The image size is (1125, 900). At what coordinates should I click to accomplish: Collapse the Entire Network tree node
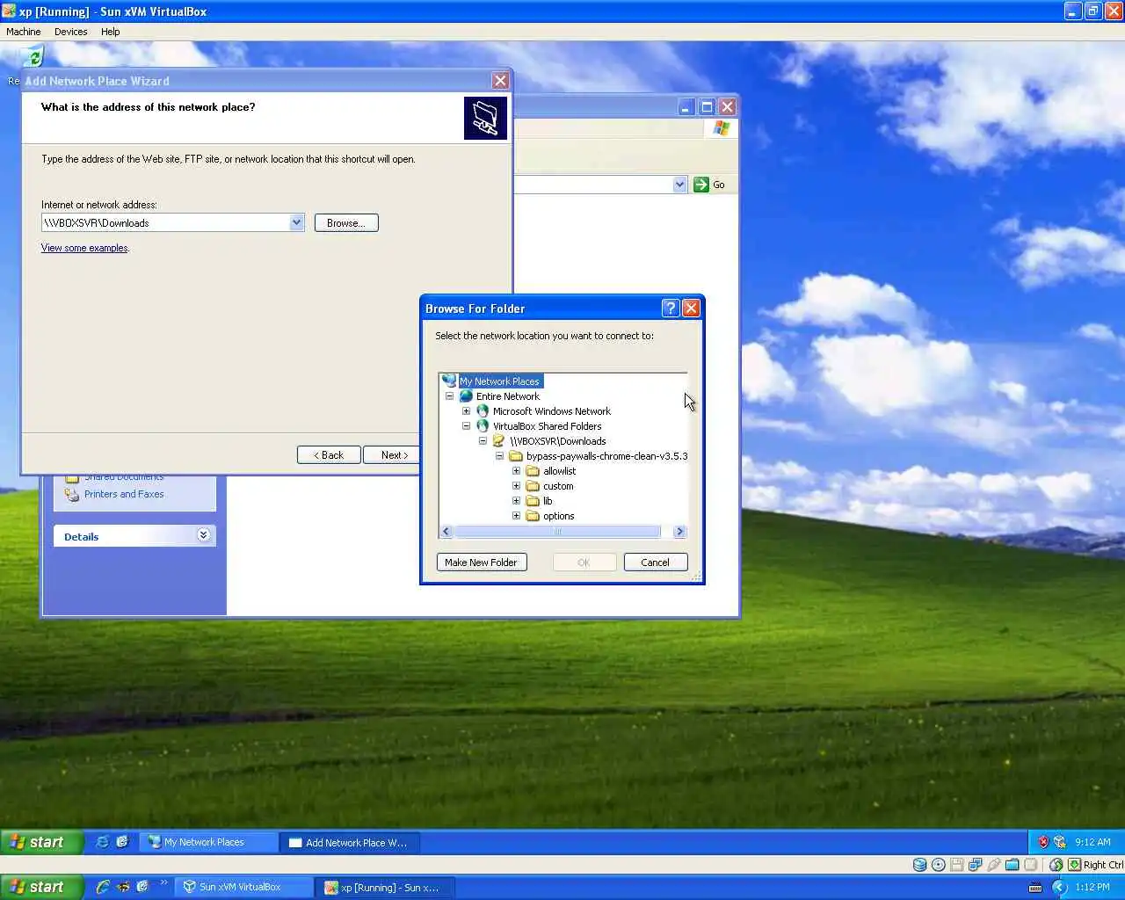[x=450, y=396]
